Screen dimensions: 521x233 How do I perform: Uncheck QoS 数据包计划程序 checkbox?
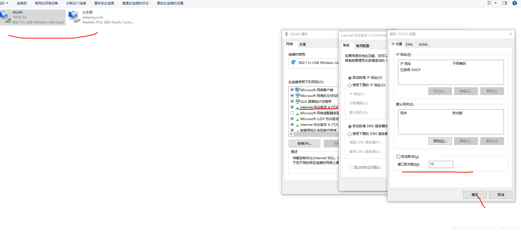(292, 101)
